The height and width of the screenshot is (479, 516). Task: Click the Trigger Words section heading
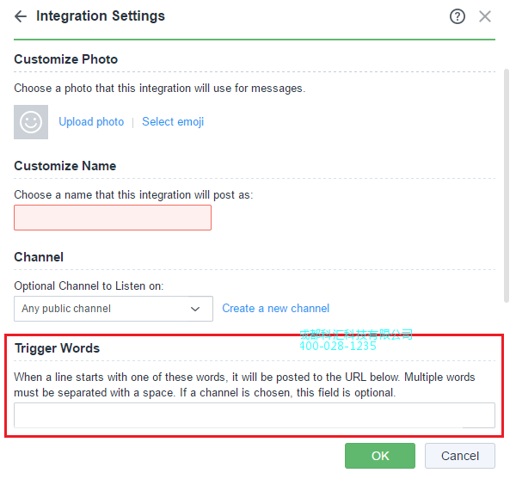pyautogui.click(x=58, y=348)
